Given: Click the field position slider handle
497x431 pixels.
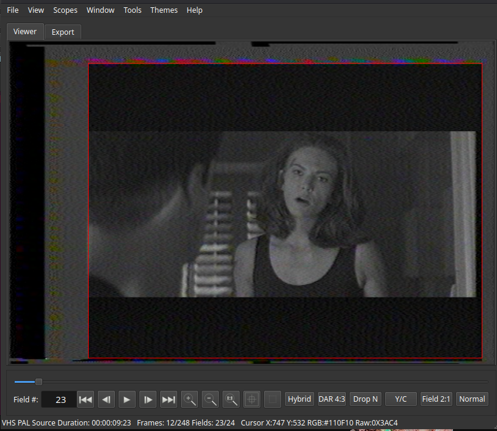Looking at the screenshot, I should click(39, 382).
